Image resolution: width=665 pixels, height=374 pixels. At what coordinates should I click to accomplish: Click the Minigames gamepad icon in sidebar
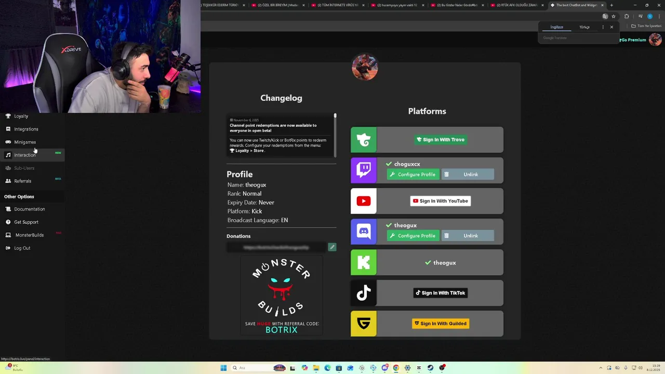(x=8, y=142)
